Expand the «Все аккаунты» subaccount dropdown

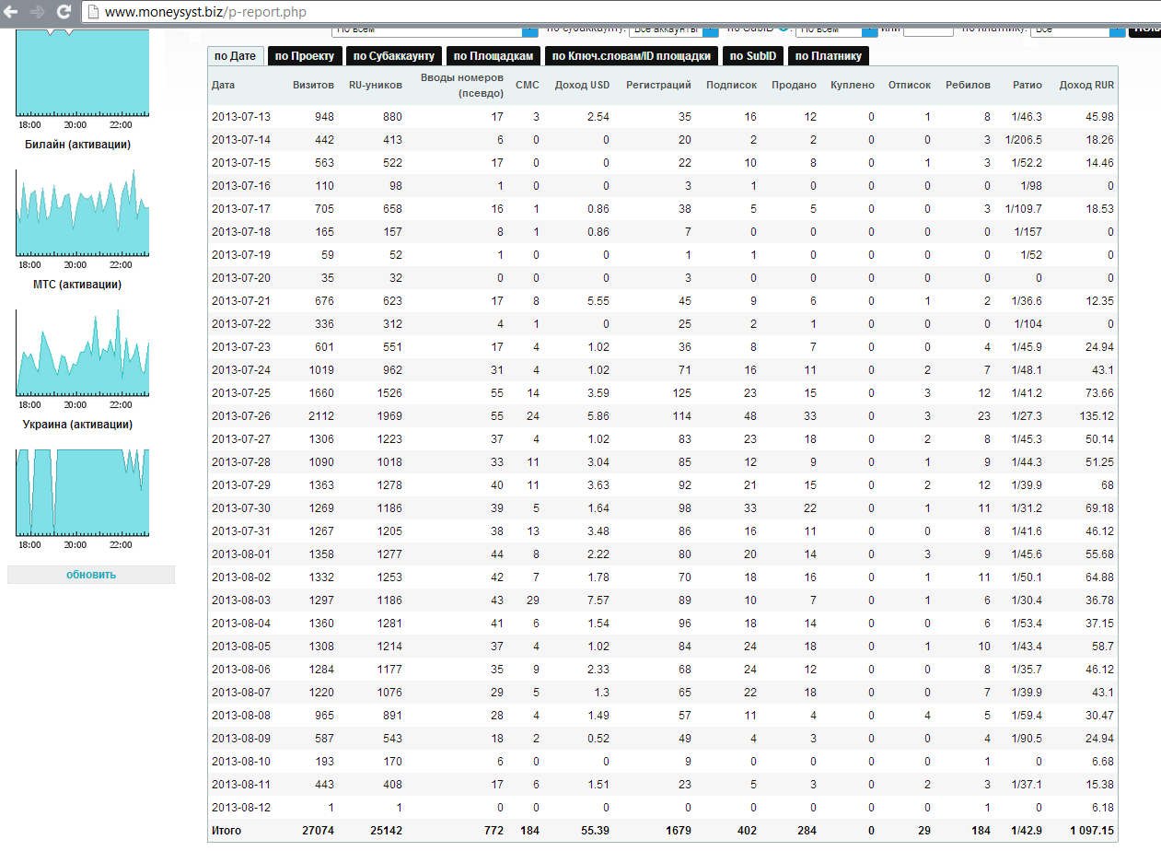click(x=710, y=29)
